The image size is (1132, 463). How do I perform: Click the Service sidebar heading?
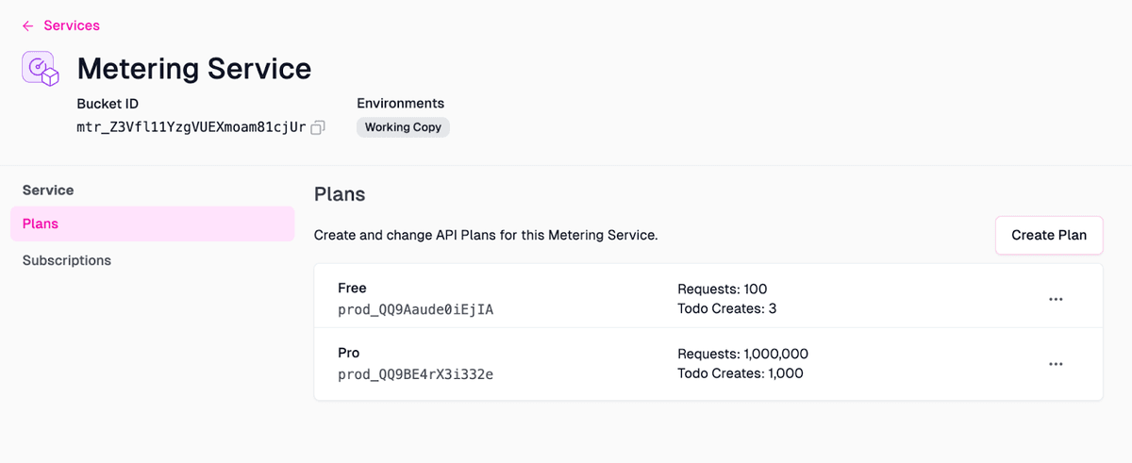click(48, 190)
